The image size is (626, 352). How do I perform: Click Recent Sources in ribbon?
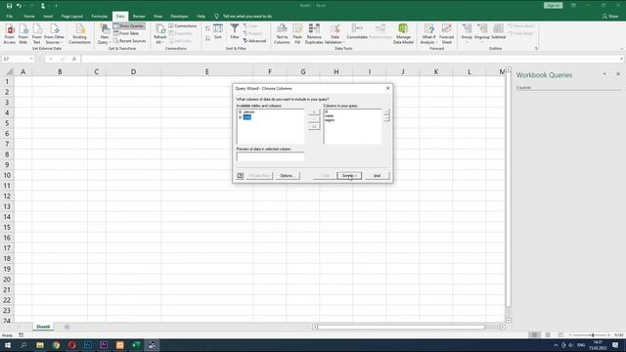[129, 41]
